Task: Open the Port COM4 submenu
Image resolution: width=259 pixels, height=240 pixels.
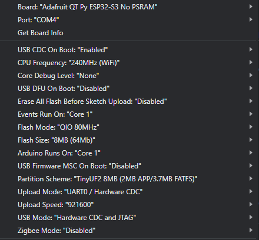Action: click(128, 20)
